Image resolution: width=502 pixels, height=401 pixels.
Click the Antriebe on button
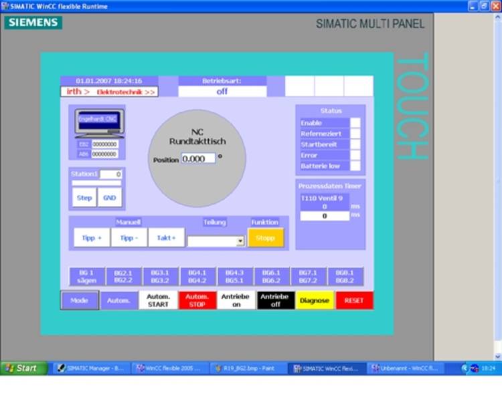click(x=236, y=300)
